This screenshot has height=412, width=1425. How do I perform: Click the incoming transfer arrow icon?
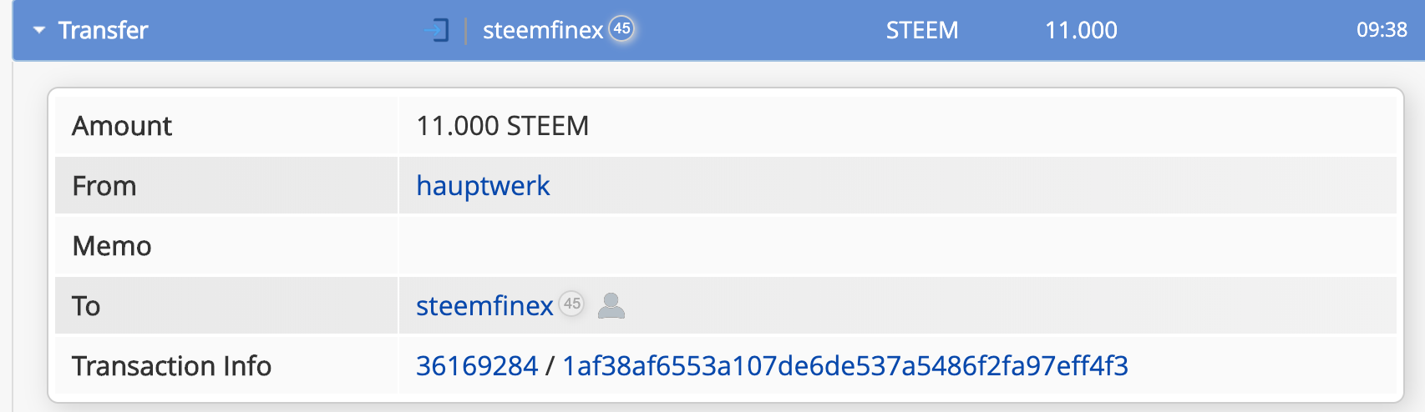437,31
